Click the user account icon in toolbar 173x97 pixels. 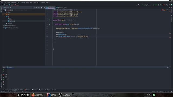pyautogui.click(x=139, y=5)
